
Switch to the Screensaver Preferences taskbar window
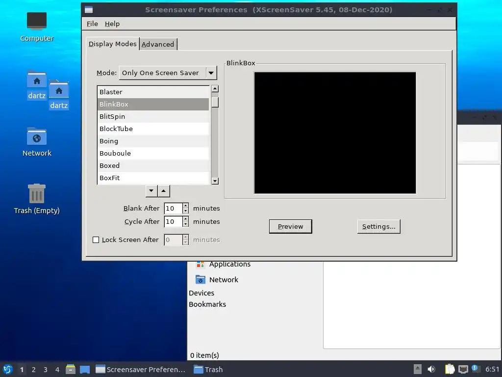tap(141, 369)
